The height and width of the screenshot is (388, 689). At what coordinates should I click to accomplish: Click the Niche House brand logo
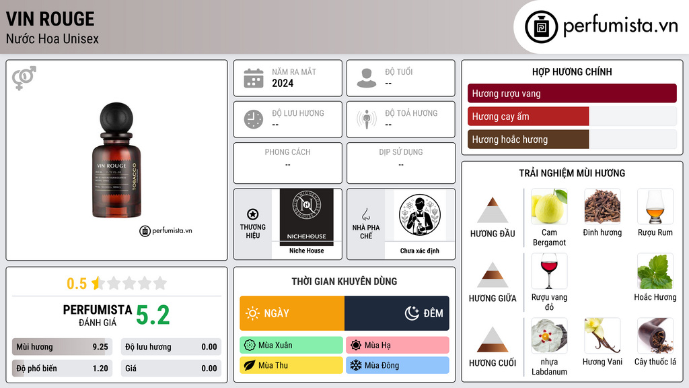pos(306,218)
